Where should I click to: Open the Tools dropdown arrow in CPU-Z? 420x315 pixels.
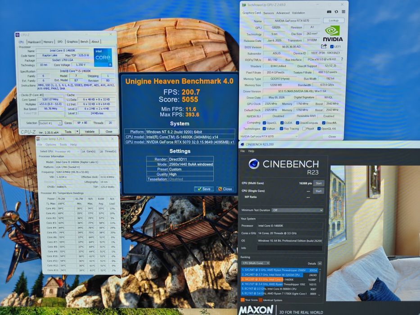pyautogui.click(x=77, y=131)
